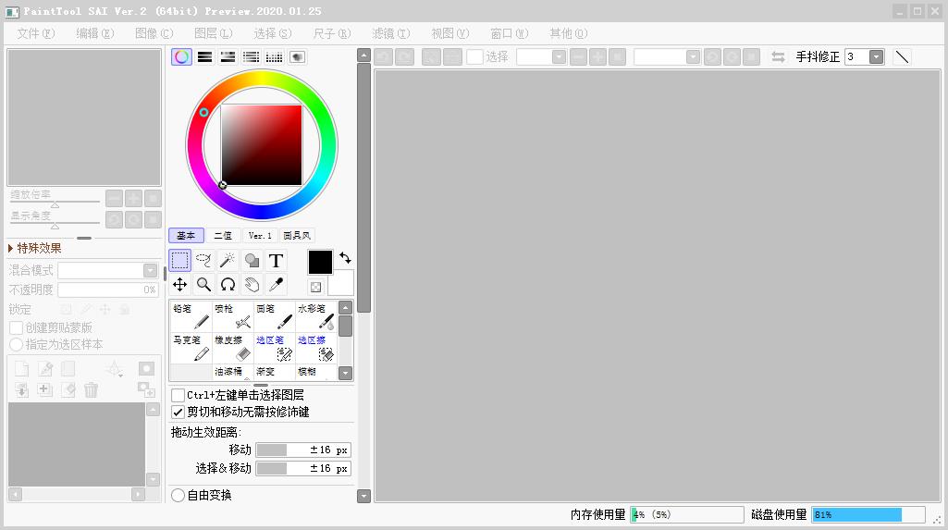Click the delete layer trash icon
The width and height of the screenshot is (948, 530).
91,389
